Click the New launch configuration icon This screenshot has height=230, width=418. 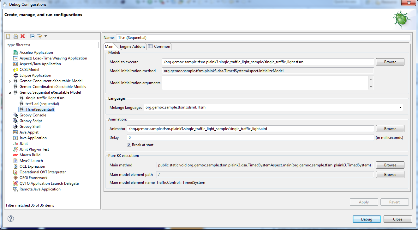point(9,36)
